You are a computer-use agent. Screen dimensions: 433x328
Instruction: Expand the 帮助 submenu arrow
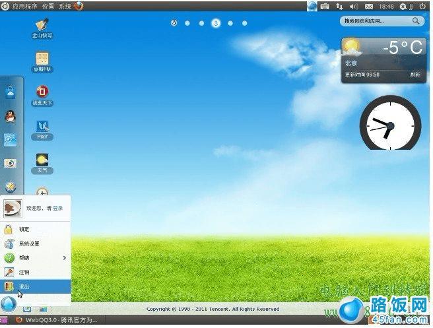tap(64, 258)
